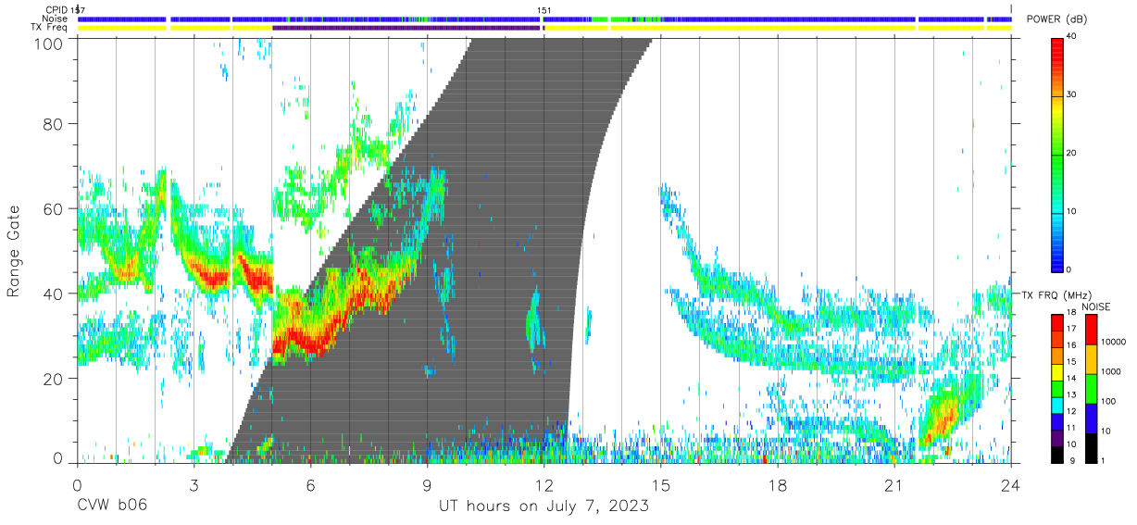This screenshot has height=525, width=1137.
Task: Click the 'TX Freq' row label
Action: [x=50, y=28]
